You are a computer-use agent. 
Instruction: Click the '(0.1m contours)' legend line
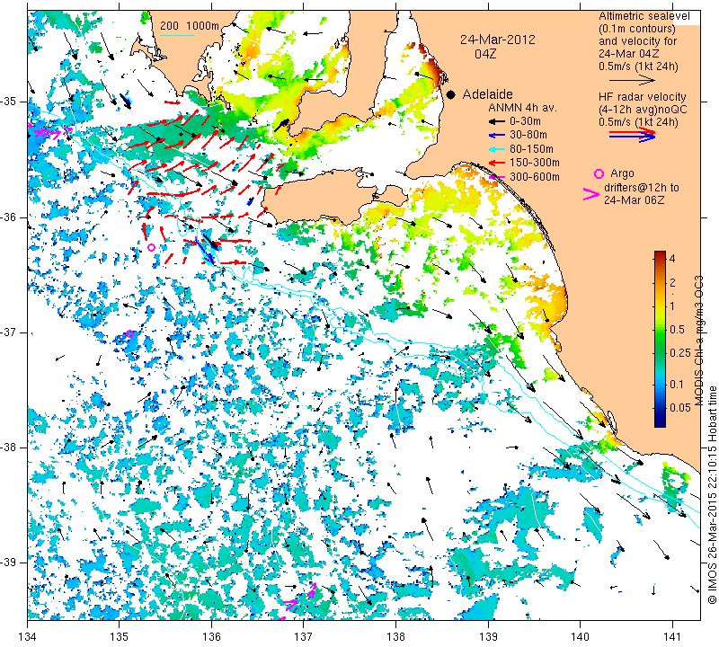pyautogui.click(x=637, y=29)
